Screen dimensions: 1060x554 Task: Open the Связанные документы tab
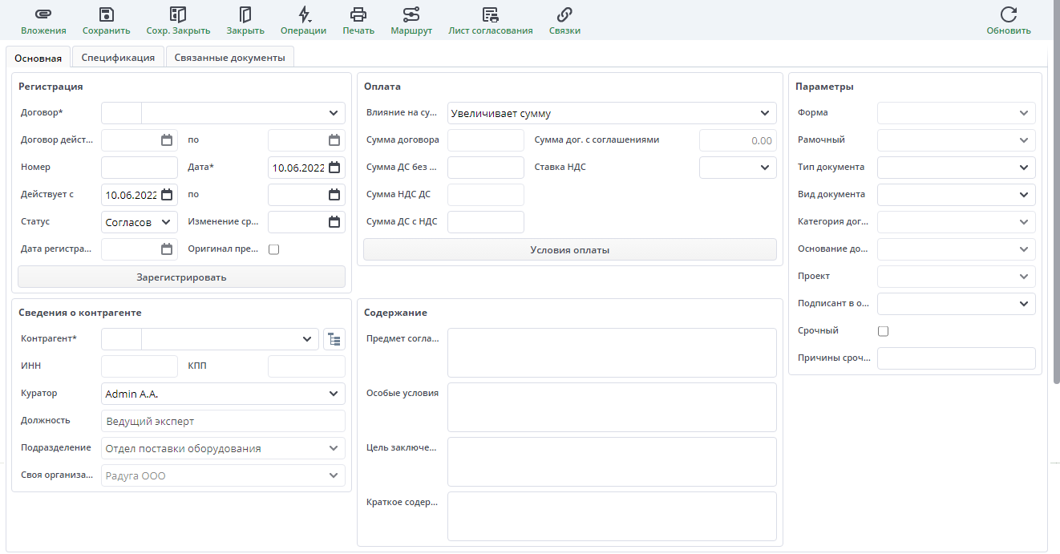click(230, 58)
